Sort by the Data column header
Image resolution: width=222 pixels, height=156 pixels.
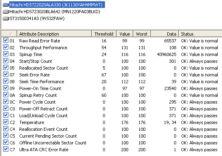point(165,34)
